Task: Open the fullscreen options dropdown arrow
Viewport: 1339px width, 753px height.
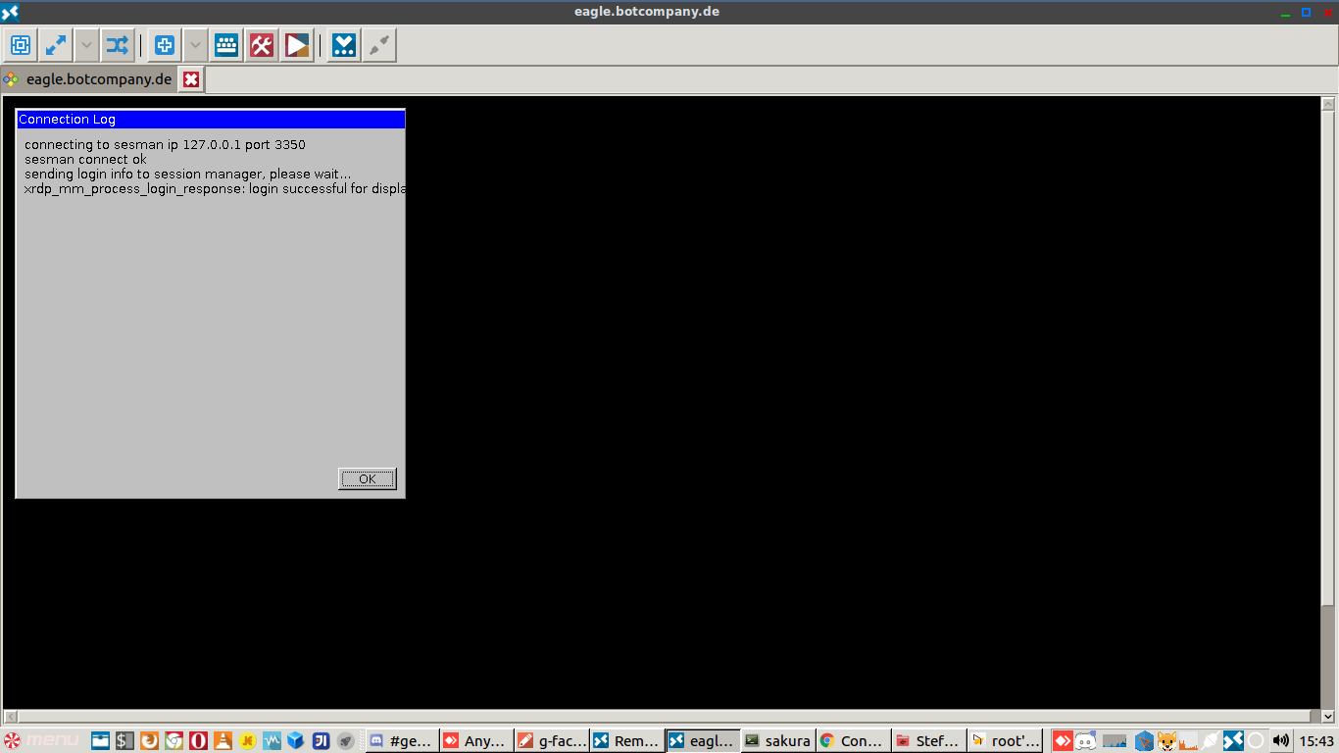Action: pos(86,45)
